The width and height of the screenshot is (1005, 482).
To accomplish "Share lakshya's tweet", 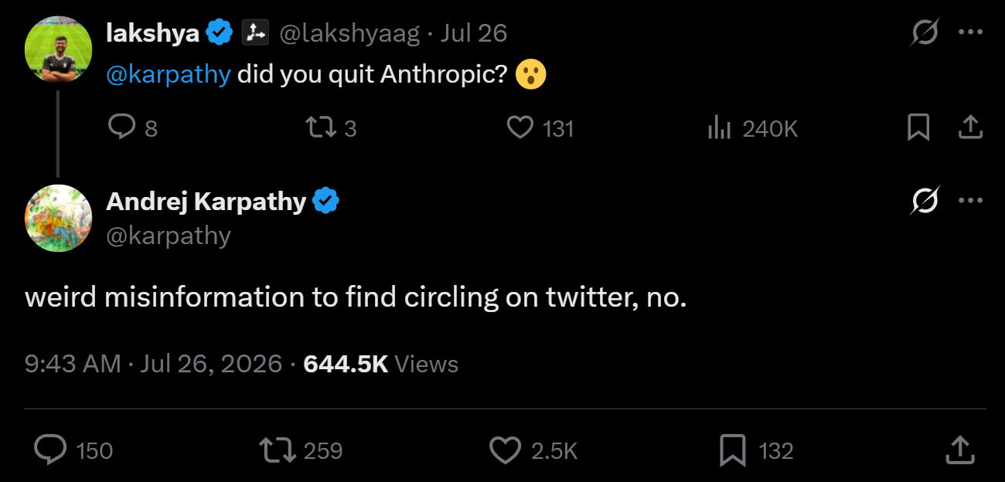I will pos(970,127).
